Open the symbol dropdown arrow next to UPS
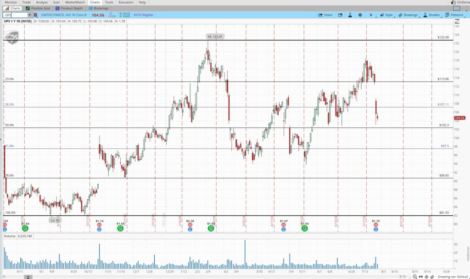470x279 pixels. click(x=30, y=15)
